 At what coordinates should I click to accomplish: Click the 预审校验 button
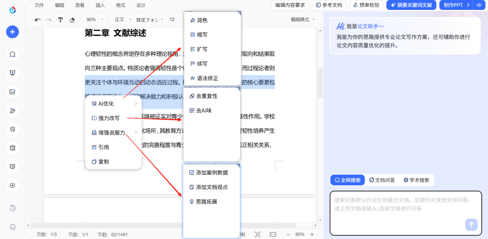coord(366,5)
